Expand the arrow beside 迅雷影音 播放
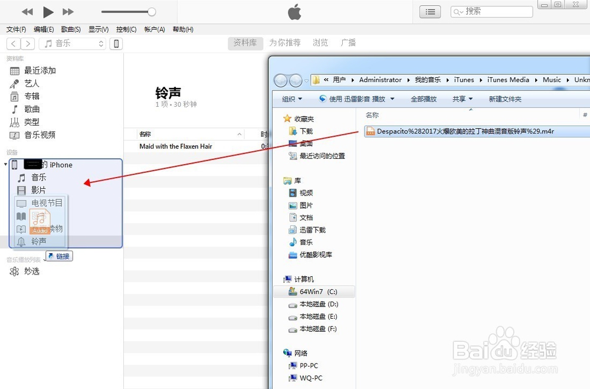This screenshot has width=590, height=389. 392,99
